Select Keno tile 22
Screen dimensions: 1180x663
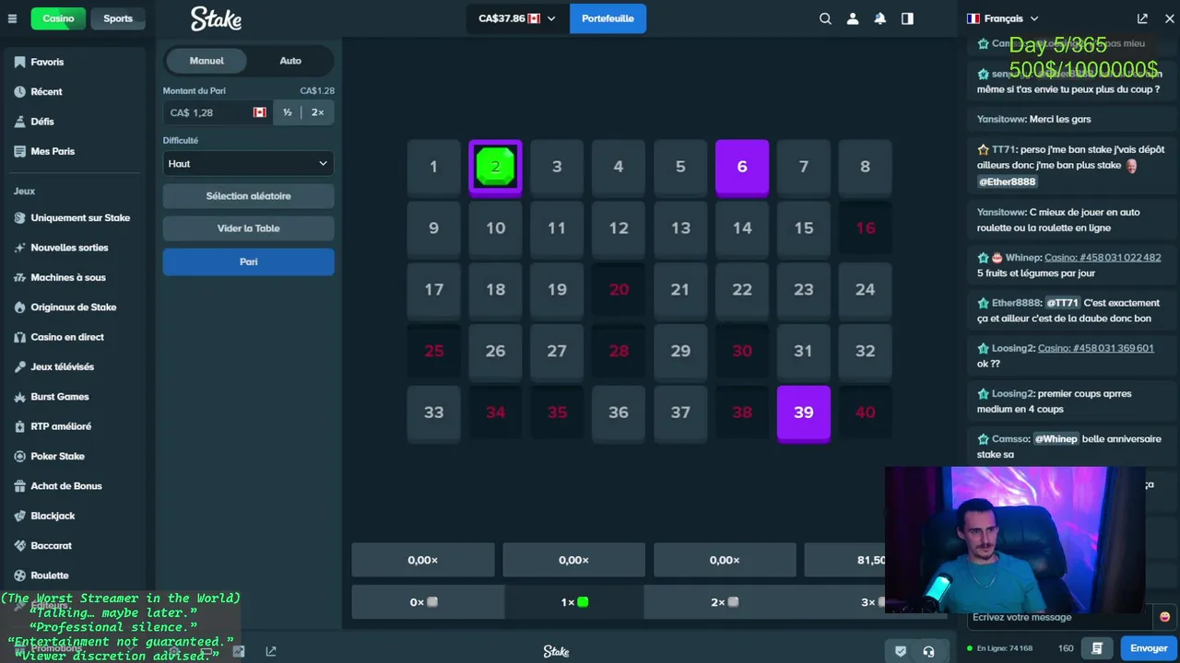[x=742, y=290]
